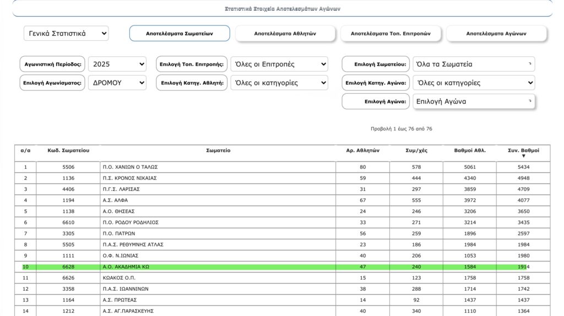Select the Αποτελέσματα Τοπ. Επιτροπών tab

(391, 34)
